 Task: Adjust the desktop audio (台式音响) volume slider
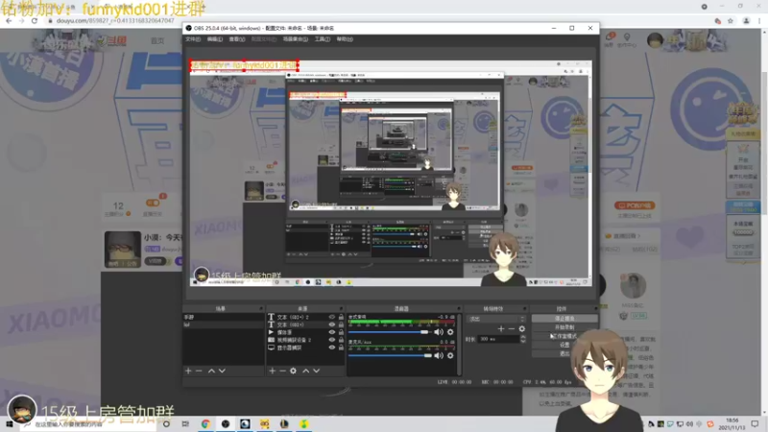(x=390, y=332)
